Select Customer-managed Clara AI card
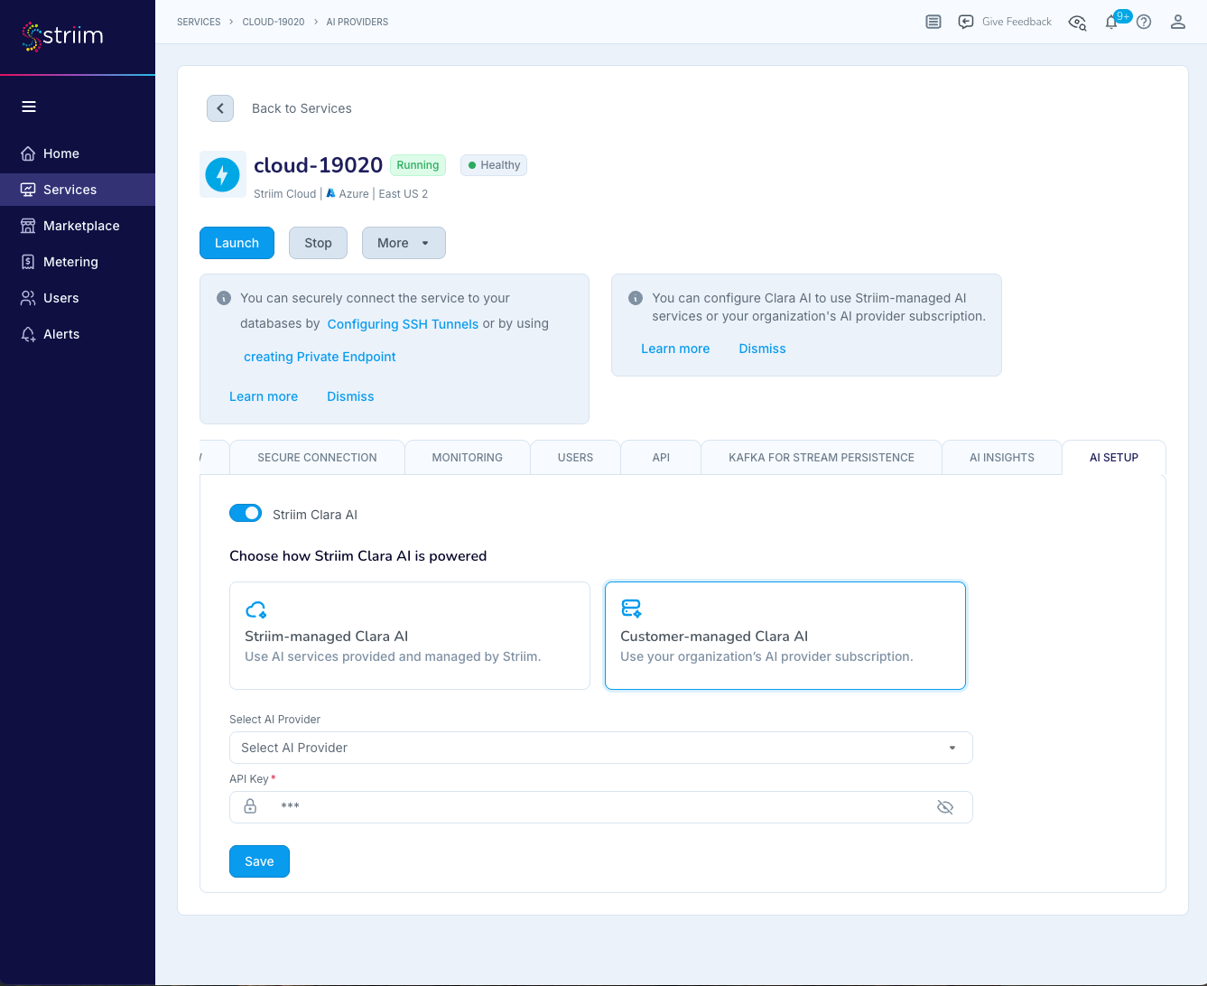 point(785,636)
